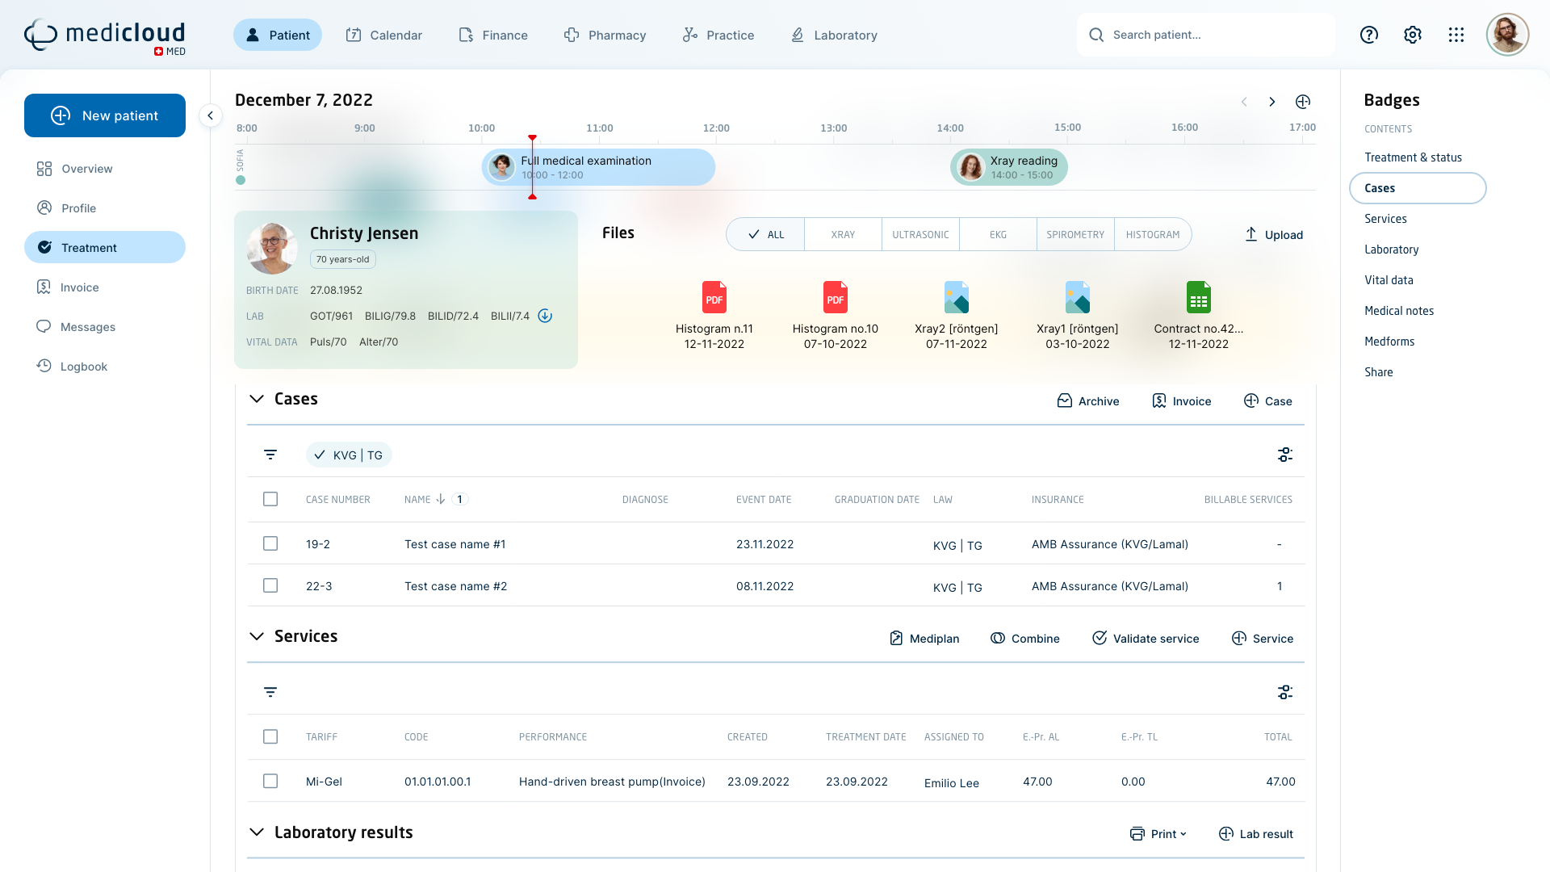Open Full medical examination appointment block
The image size is (1550, 872).
[x=598, y=167]
